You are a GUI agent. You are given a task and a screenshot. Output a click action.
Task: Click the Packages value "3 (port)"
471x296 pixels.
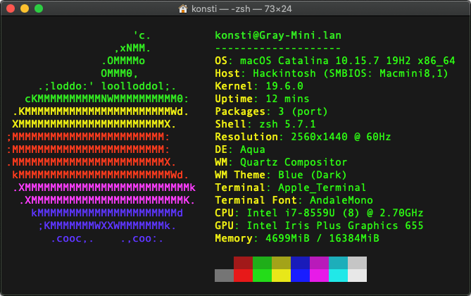point(303,111)
